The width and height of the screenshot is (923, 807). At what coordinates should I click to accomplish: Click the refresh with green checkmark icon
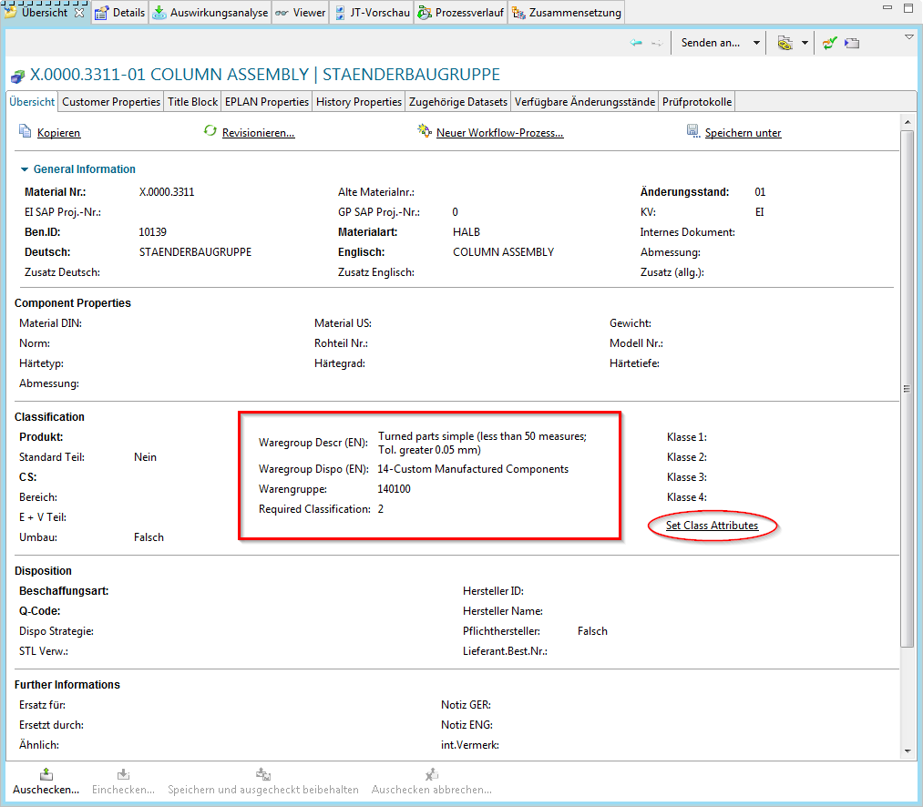tap(829, 43)
